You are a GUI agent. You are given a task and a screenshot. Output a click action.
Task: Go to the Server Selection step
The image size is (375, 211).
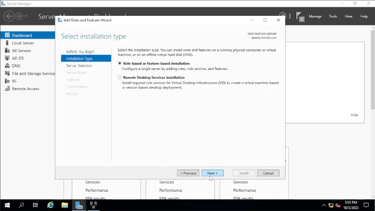tap(79, 66)
